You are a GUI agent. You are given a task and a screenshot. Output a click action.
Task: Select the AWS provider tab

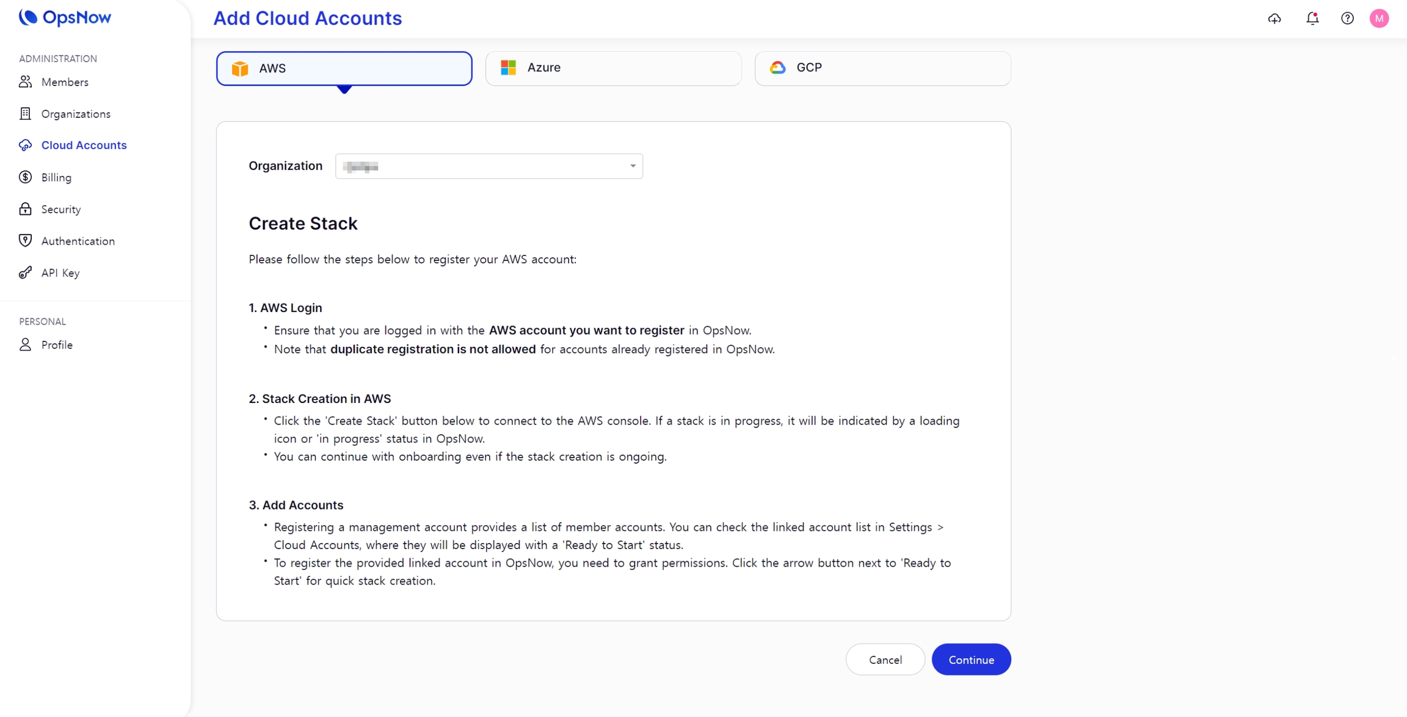[344, 68]
